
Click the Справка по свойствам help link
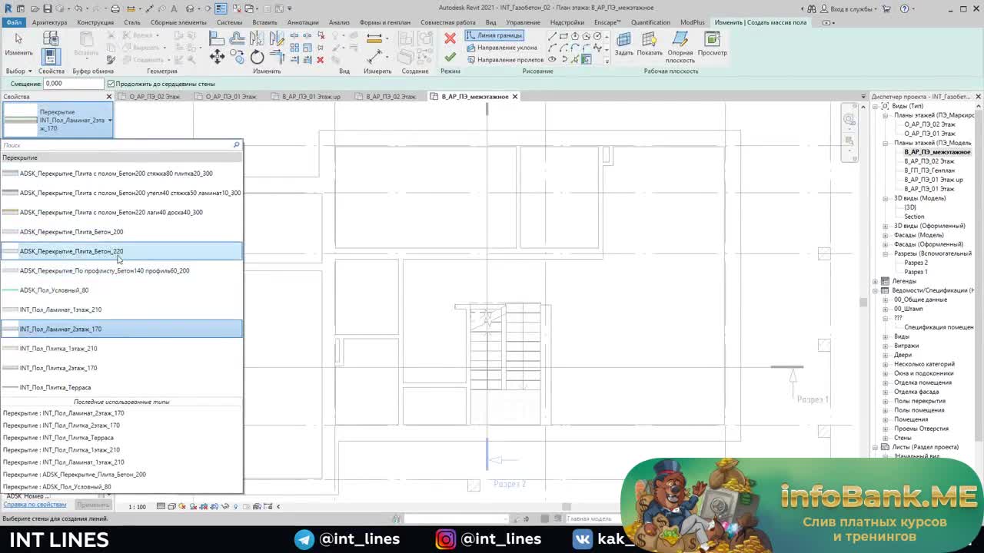(x=35, y=505)
